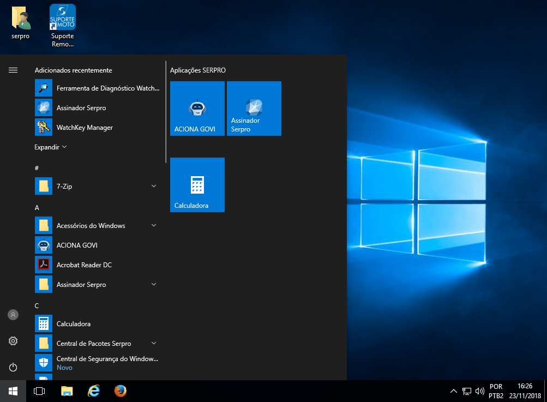Open Suporte Remoto desktop shortcut
This screenshot has height=402, width=547.
[63, 25]
